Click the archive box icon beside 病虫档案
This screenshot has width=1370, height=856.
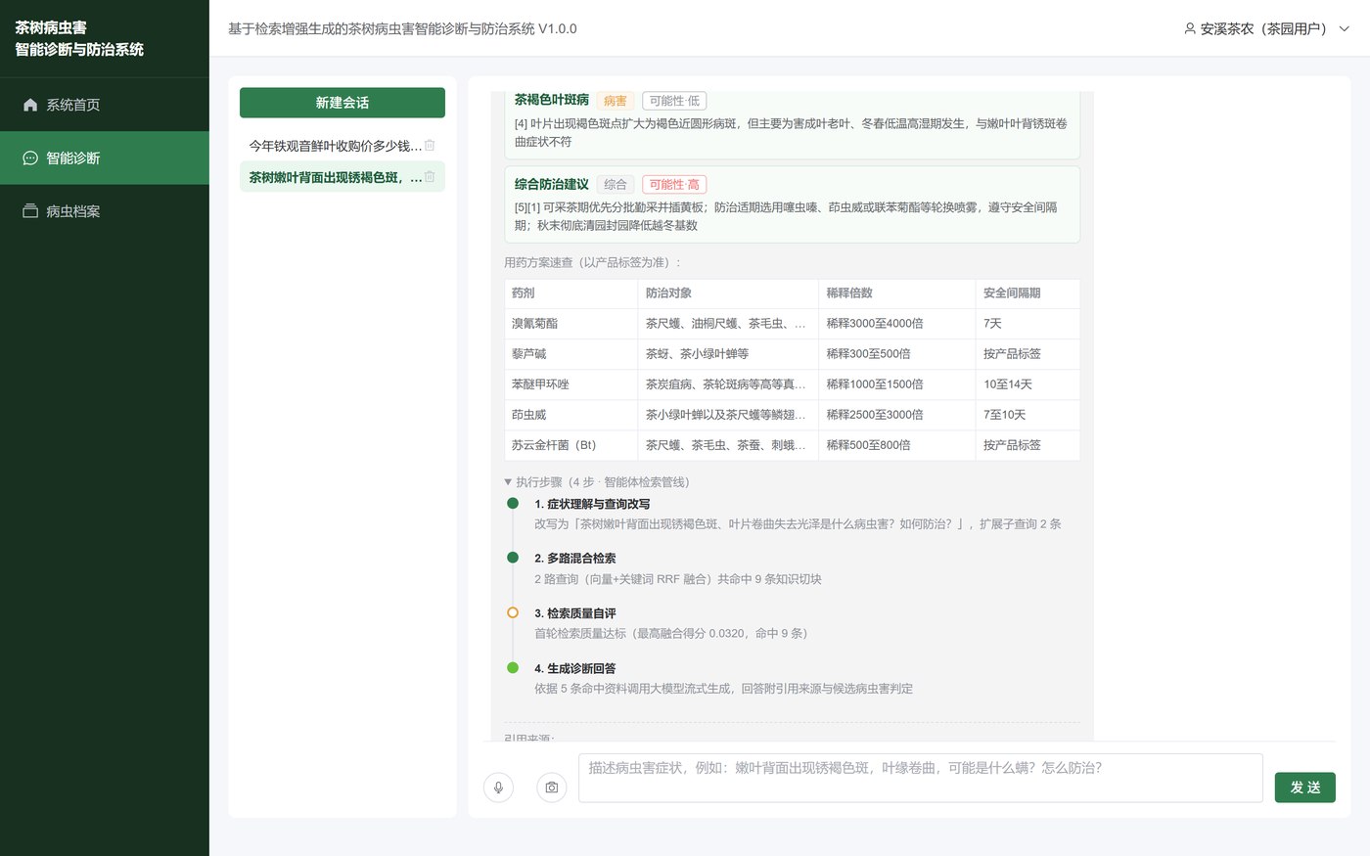point(30,211)
